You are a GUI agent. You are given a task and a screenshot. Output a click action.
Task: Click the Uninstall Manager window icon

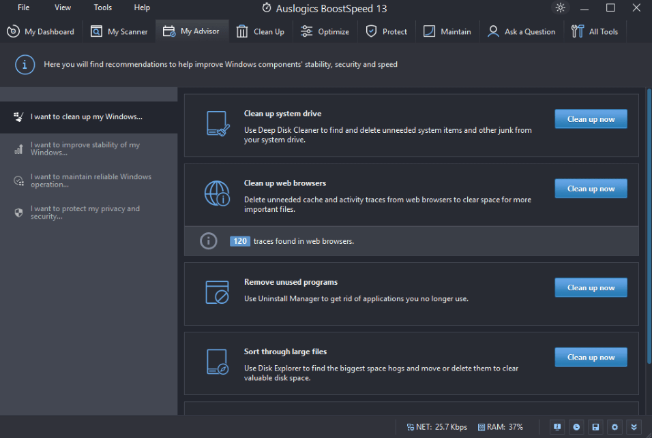tap(217, 292)
